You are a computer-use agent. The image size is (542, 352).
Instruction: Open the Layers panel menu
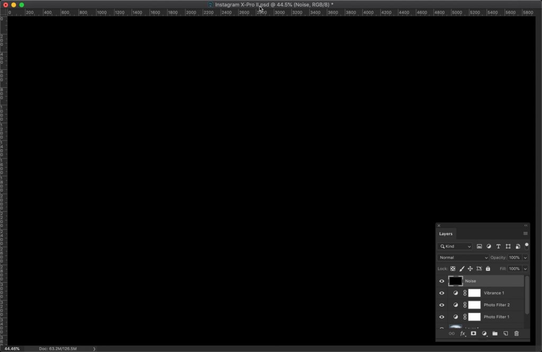[525, 233]
